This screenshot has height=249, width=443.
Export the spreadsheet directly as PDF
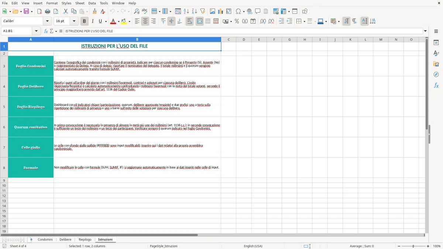(x=40, y=11)
